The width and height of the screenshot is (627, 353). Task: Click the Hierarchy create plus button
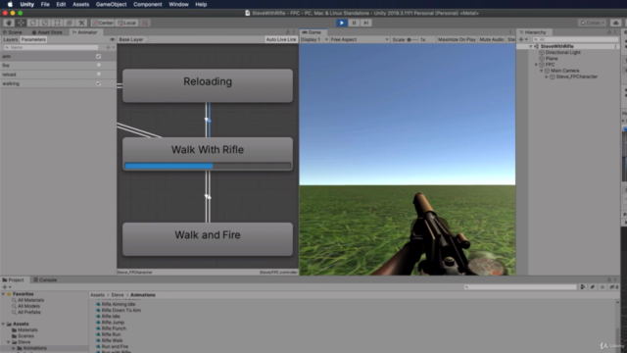coord(522,39)
